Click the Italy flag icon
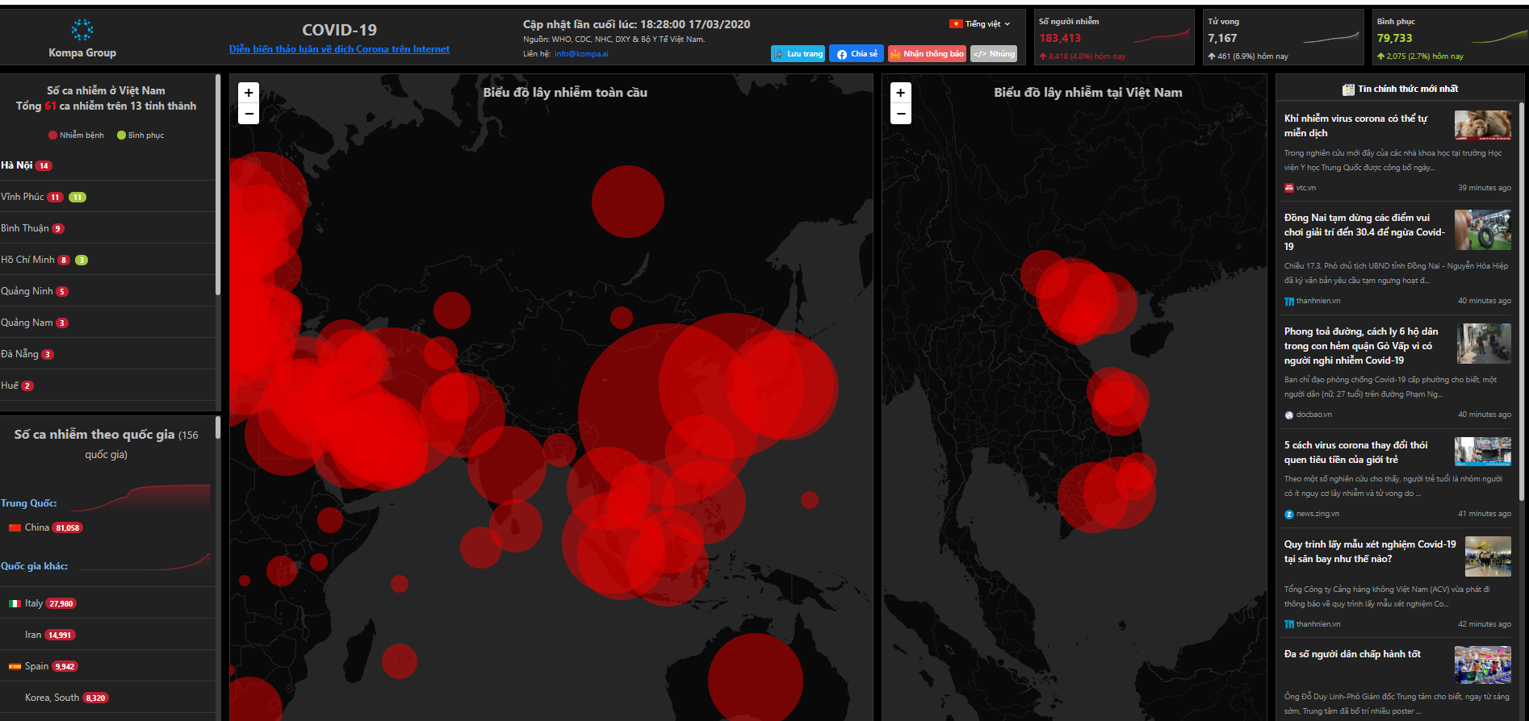 pyautogui.click(x=15, y=603)
